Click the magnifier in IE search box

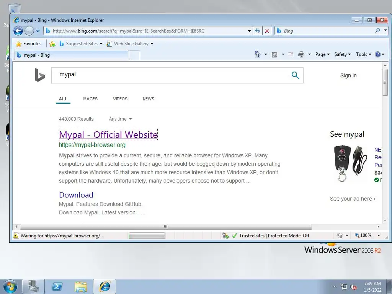[377, 31]
